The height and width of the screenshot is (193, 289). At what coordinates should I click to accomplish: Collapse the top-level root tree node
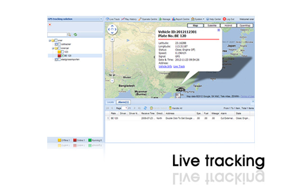tap(50, 41)
